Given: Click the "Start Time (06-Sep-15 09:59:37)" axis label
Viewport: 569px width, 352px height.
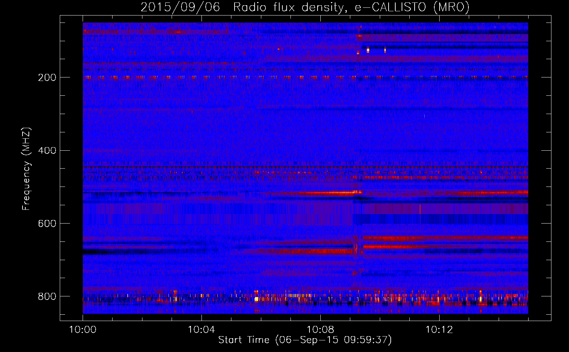Looking at the screenshot, I should coord(305,340).
